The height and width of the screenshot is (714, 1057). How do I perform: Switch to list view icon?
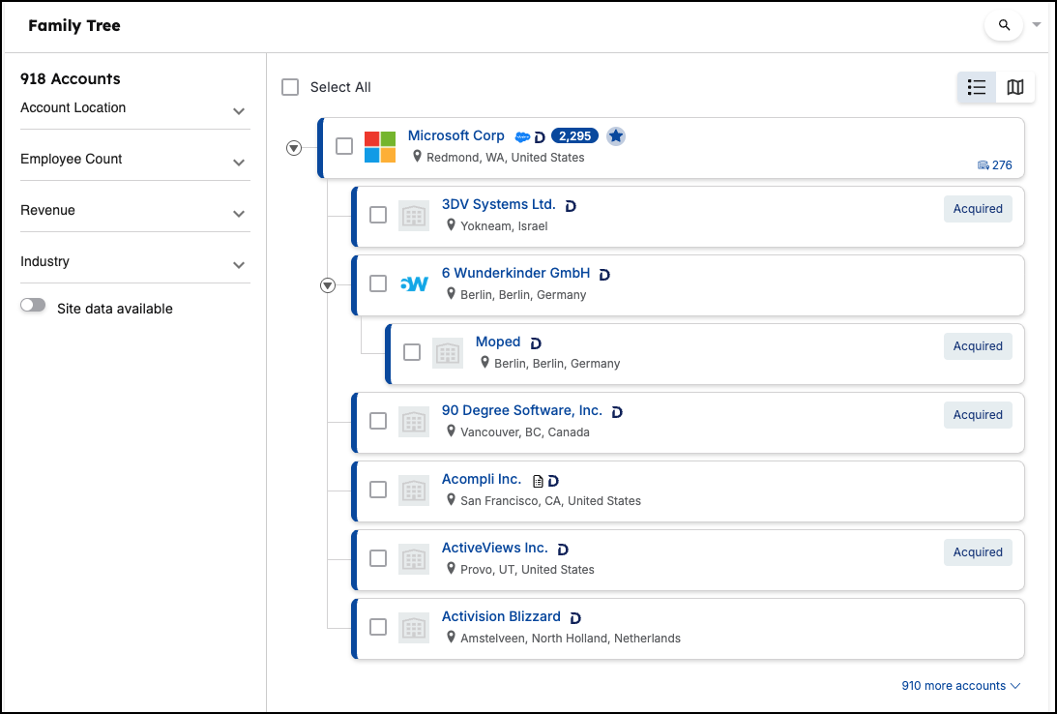(x=976, y=87)
